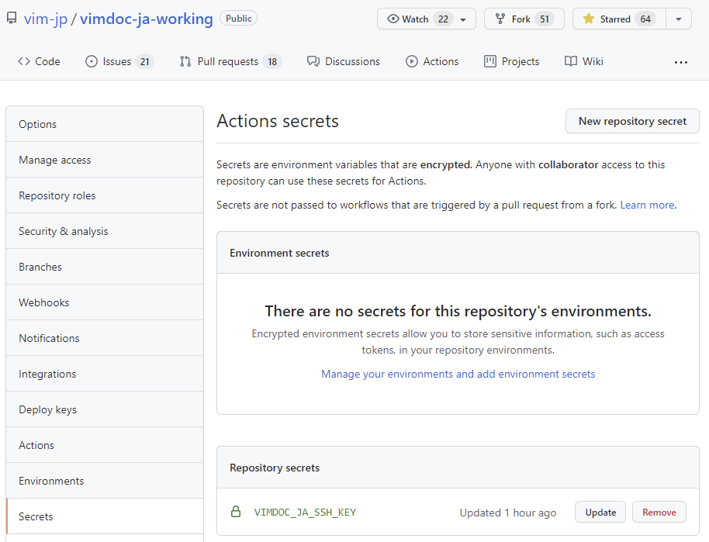The height and width of the screenshot is (542, 709).
Task: Update the VIMDOC_JA_SSH_KEY secret
Action: click(x=600, y=513)
